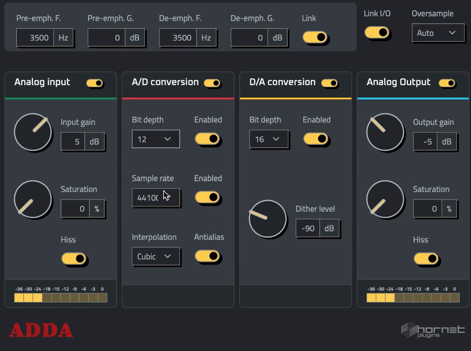Viewport: 471px width, 351px height.
Task: Click the Dither level label
Action: (x=315, y=209)
